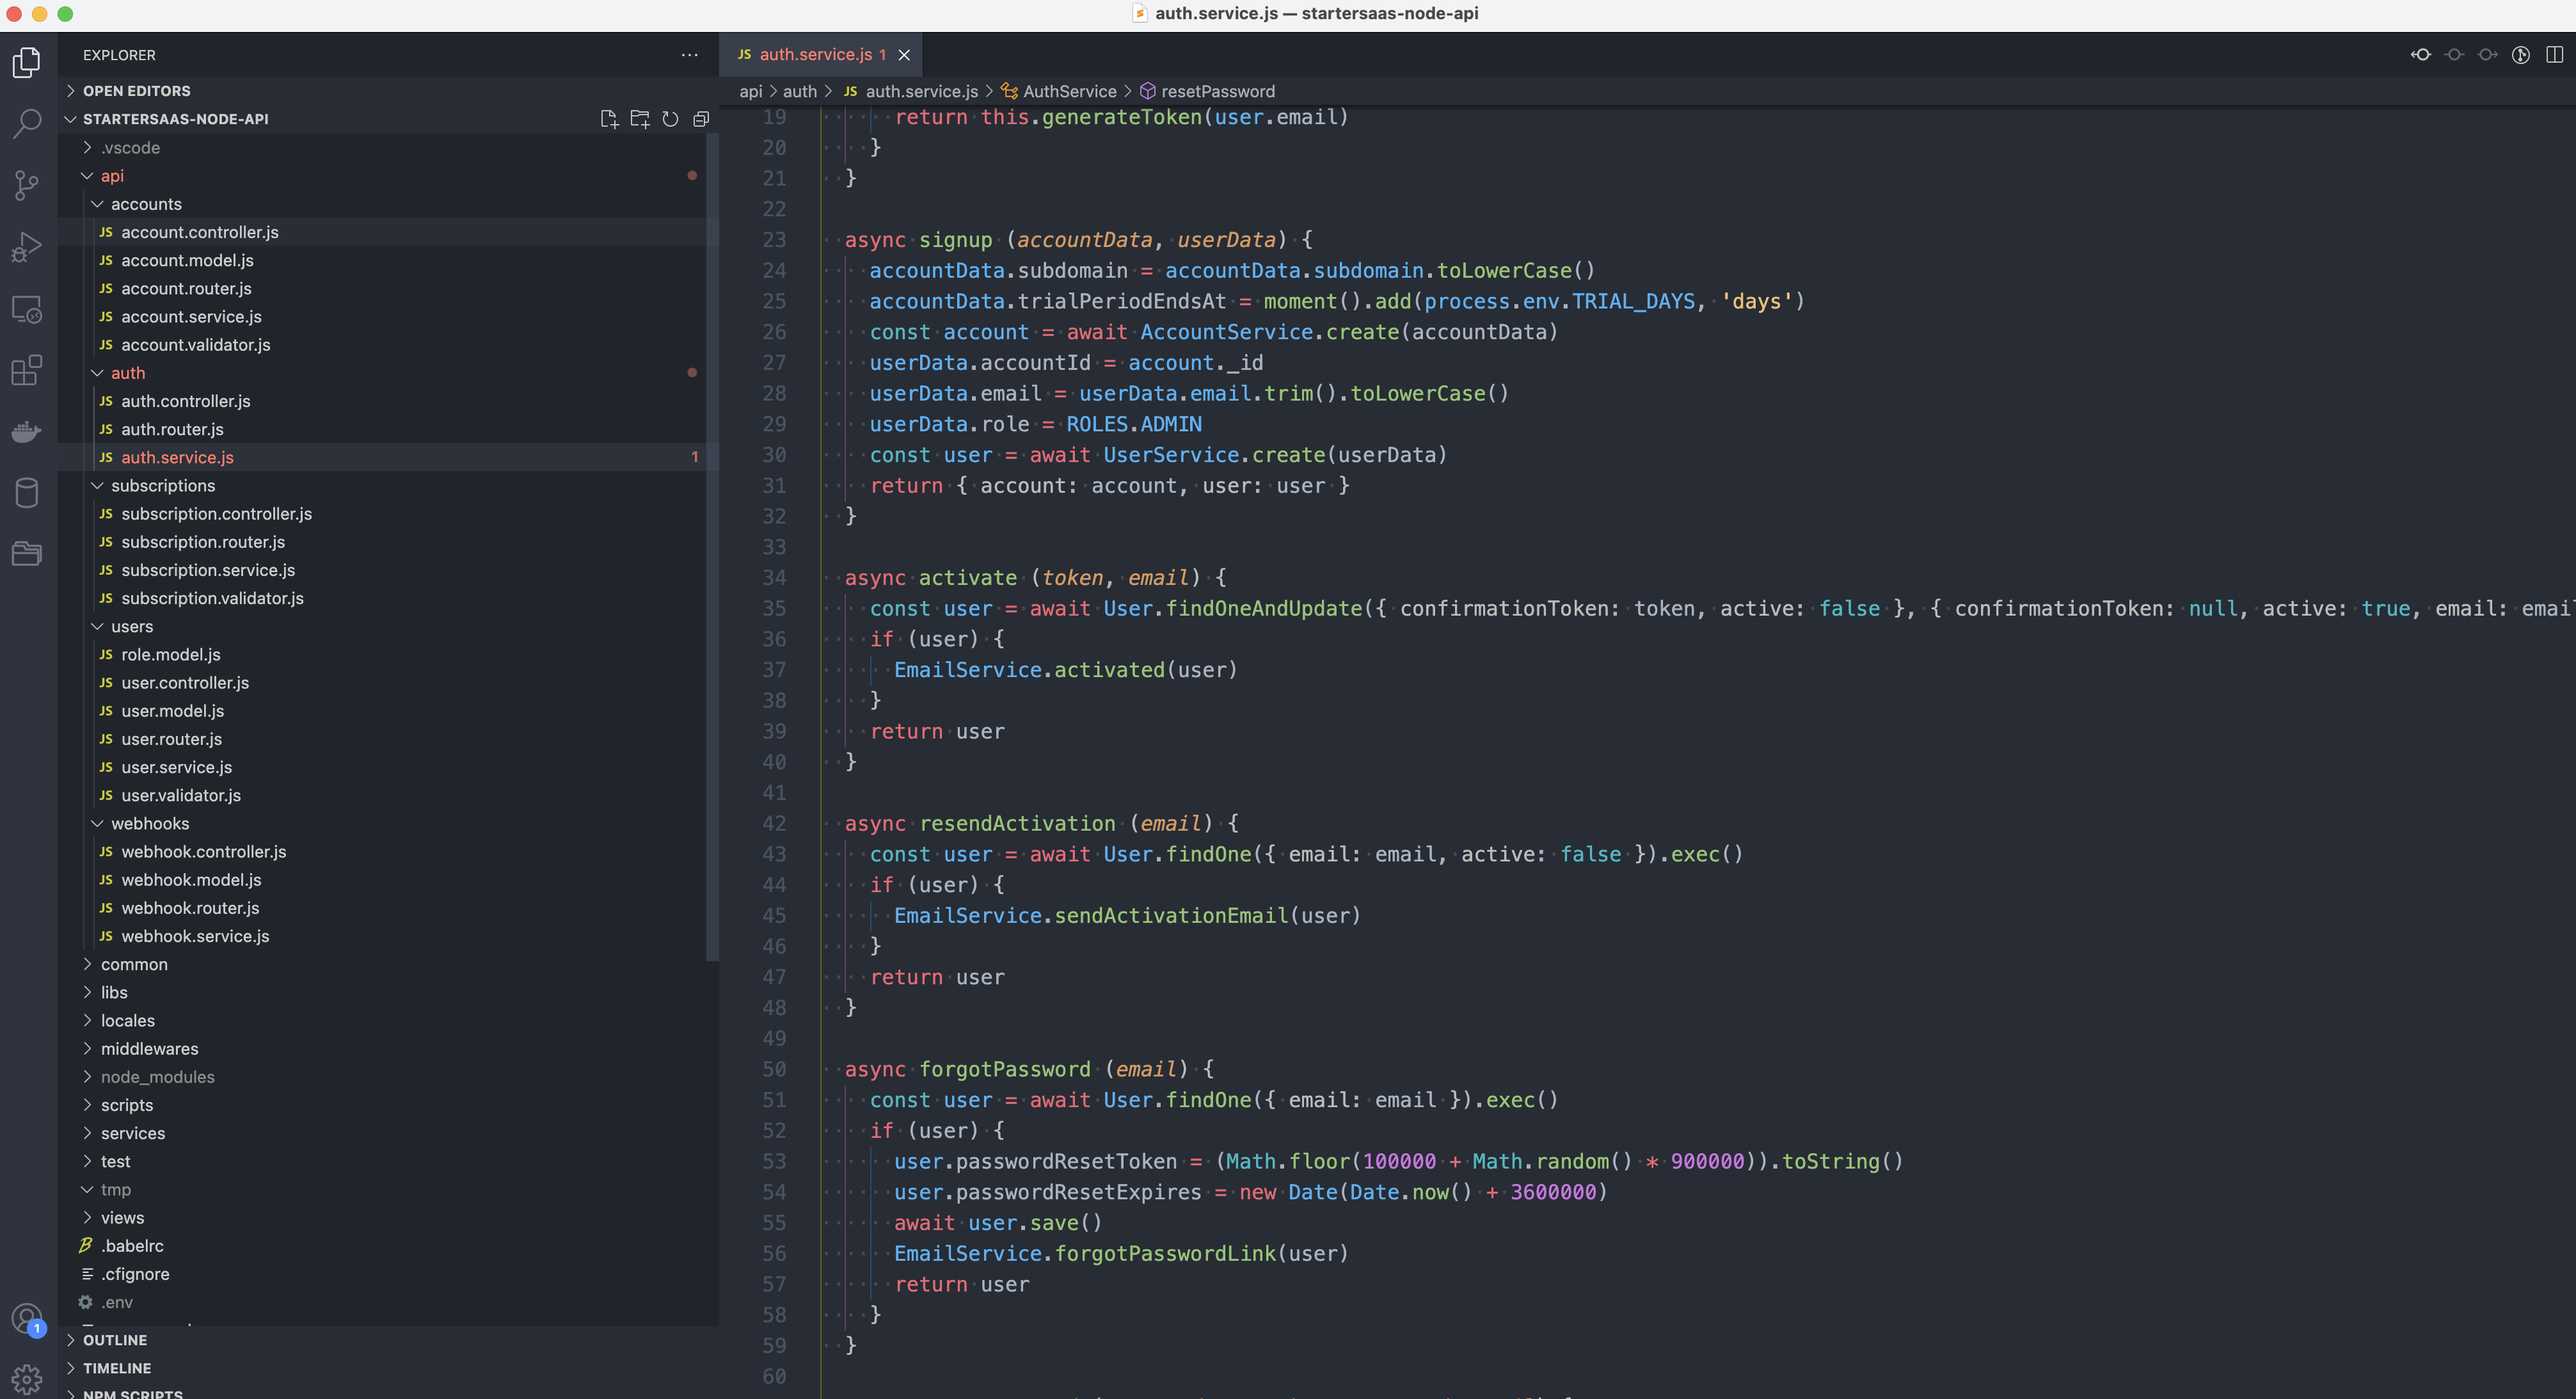Expand the OPEN EDITORS section
The height and width of the screenshot is (1399, 2576).
pos(388,91)
